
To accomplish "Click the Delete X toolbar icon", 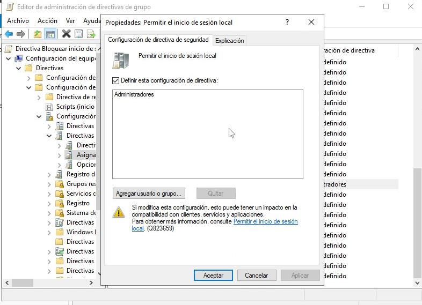I will coord(66,34).
